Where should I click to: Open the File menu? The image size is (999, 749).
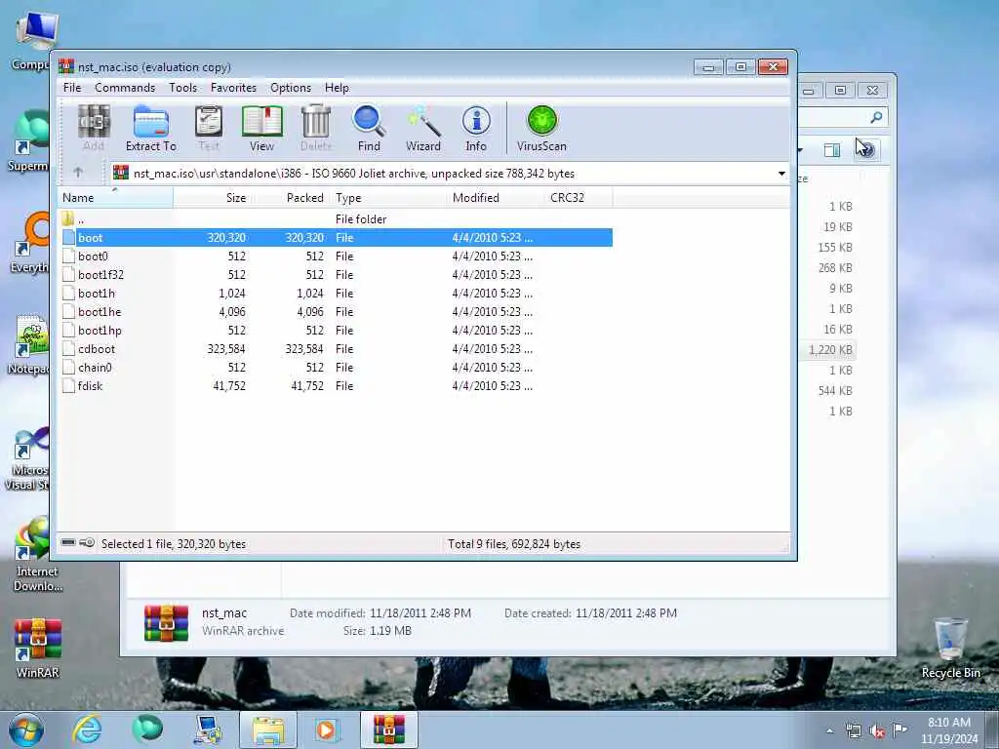[72, 88]
